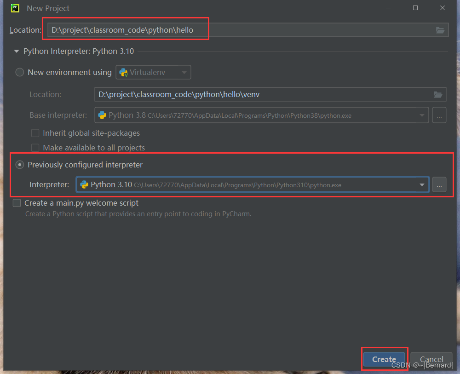
Task: Enable 'Make available to all projects' checkbox
Action: point(35,148)
